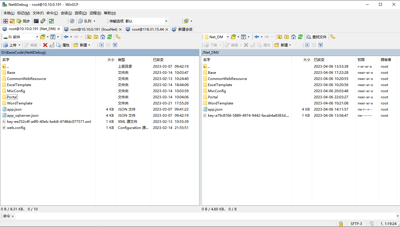Click remote panel filter icon
This screenshot has height=227, width=400.
click(x=244, y=37)
